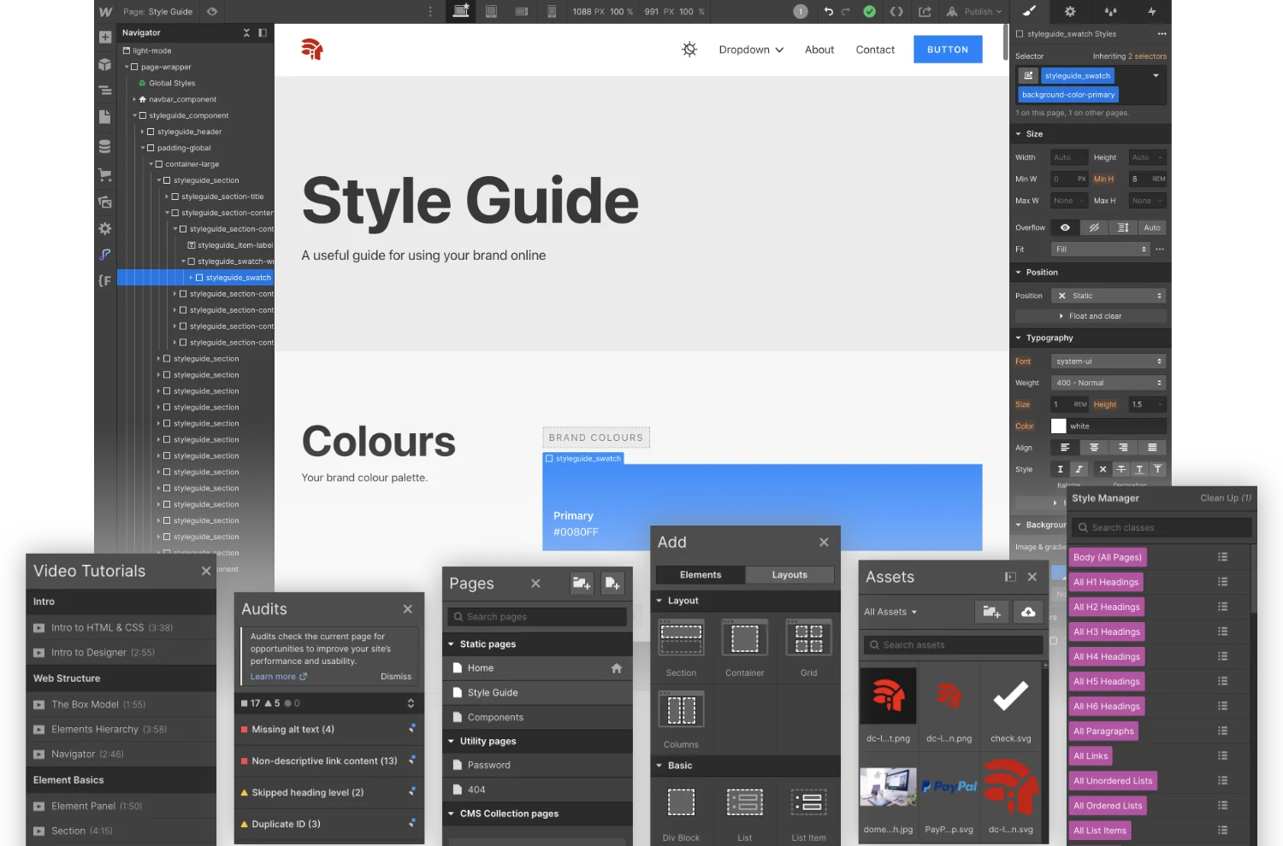
Task: Toggle underline text decoration
Action: 1139,469
